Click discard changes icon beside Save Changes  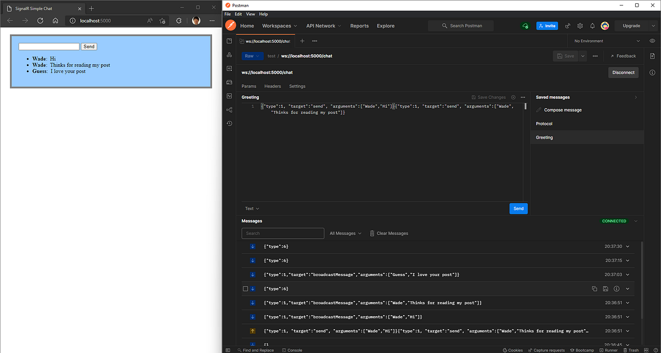(x=513, y=97)
